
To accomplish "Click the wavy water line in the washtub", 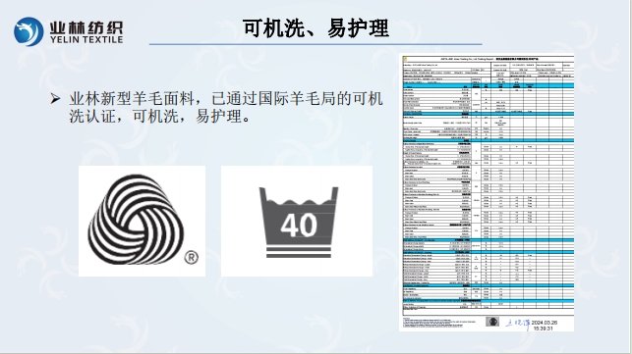I will [298, 201].
